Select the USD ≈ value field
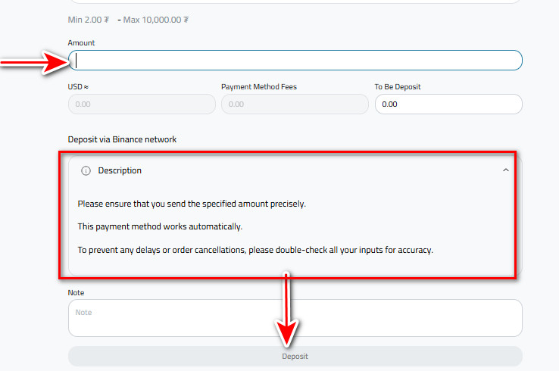 click(x=142, y=104)
